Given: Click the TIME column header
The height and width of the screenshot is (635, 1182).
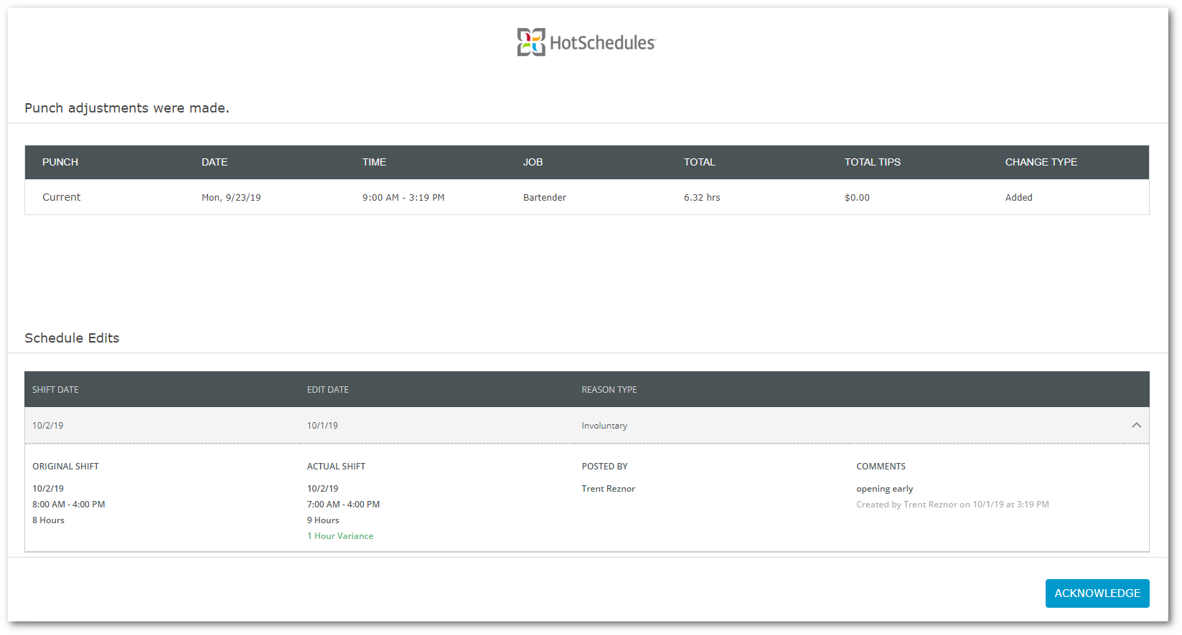Looking at the screenshot, I should (x=374, y=162).
